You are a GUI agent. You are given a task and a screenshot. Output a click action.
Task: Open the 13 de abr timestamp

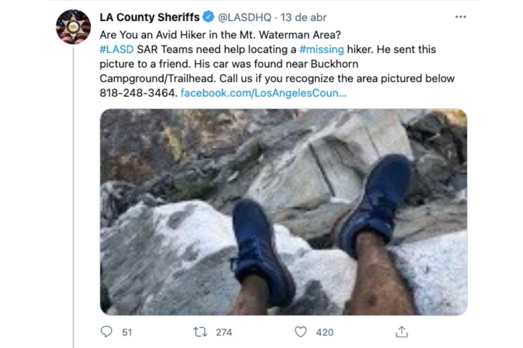pos(303,17)
